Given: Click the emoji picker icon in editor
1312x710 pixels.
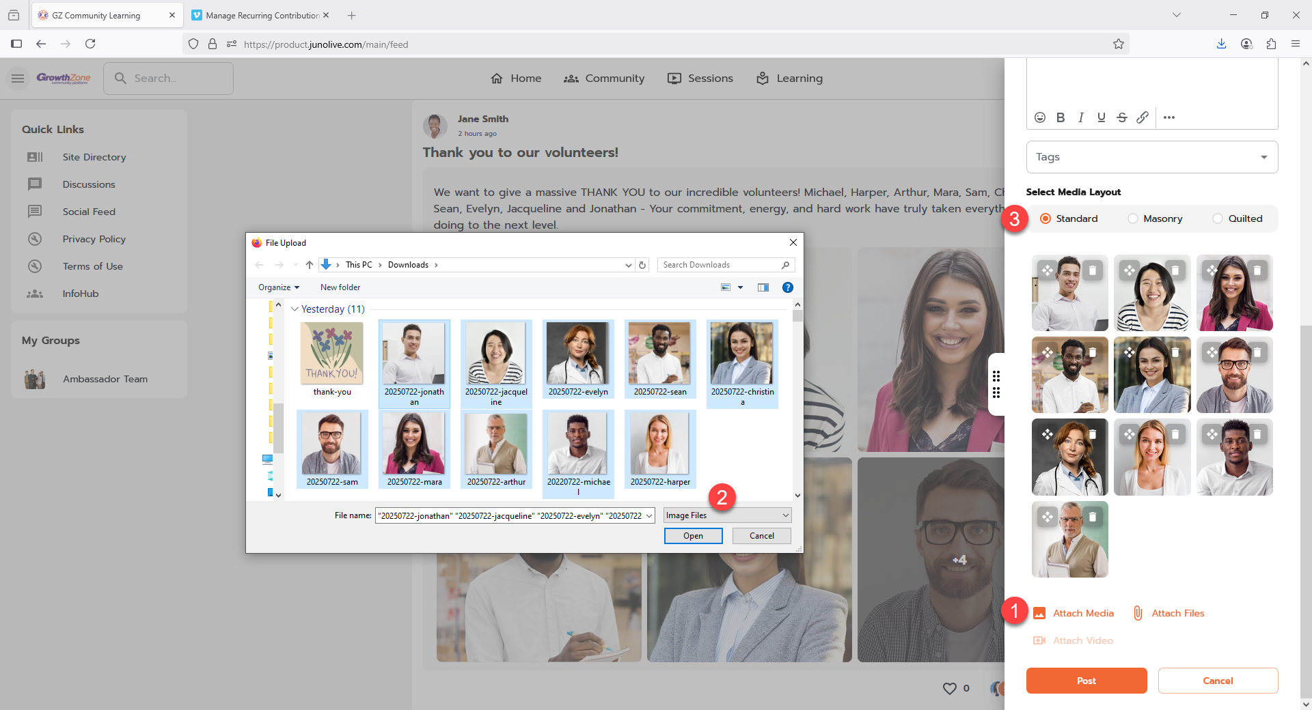Looking at the screenshot, I should pos(1040,117).
